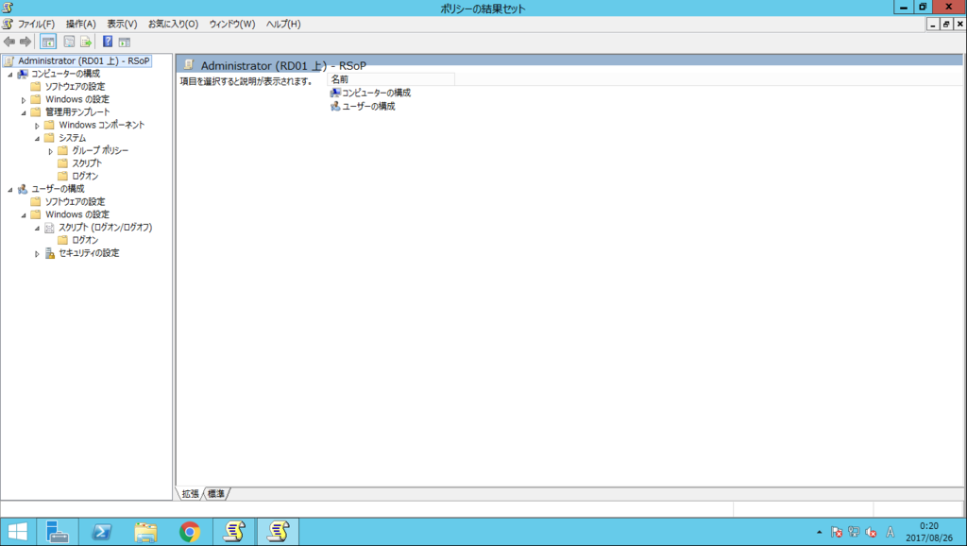Viewport: 967px width, 546px height.
Task: Open the お気に入り(O) menu
Action: [174, 24]
